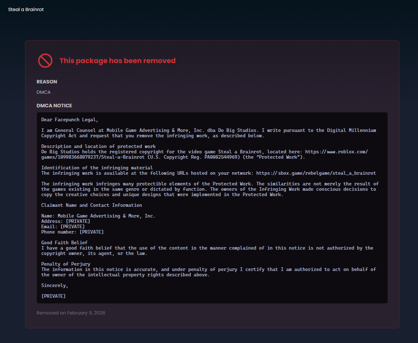Click the 'Phone number: [PRIVATE]' line

click(73, 232)
